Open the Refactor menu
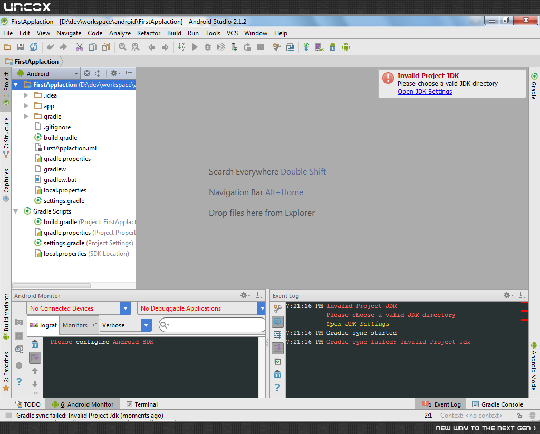 [149, 33]
